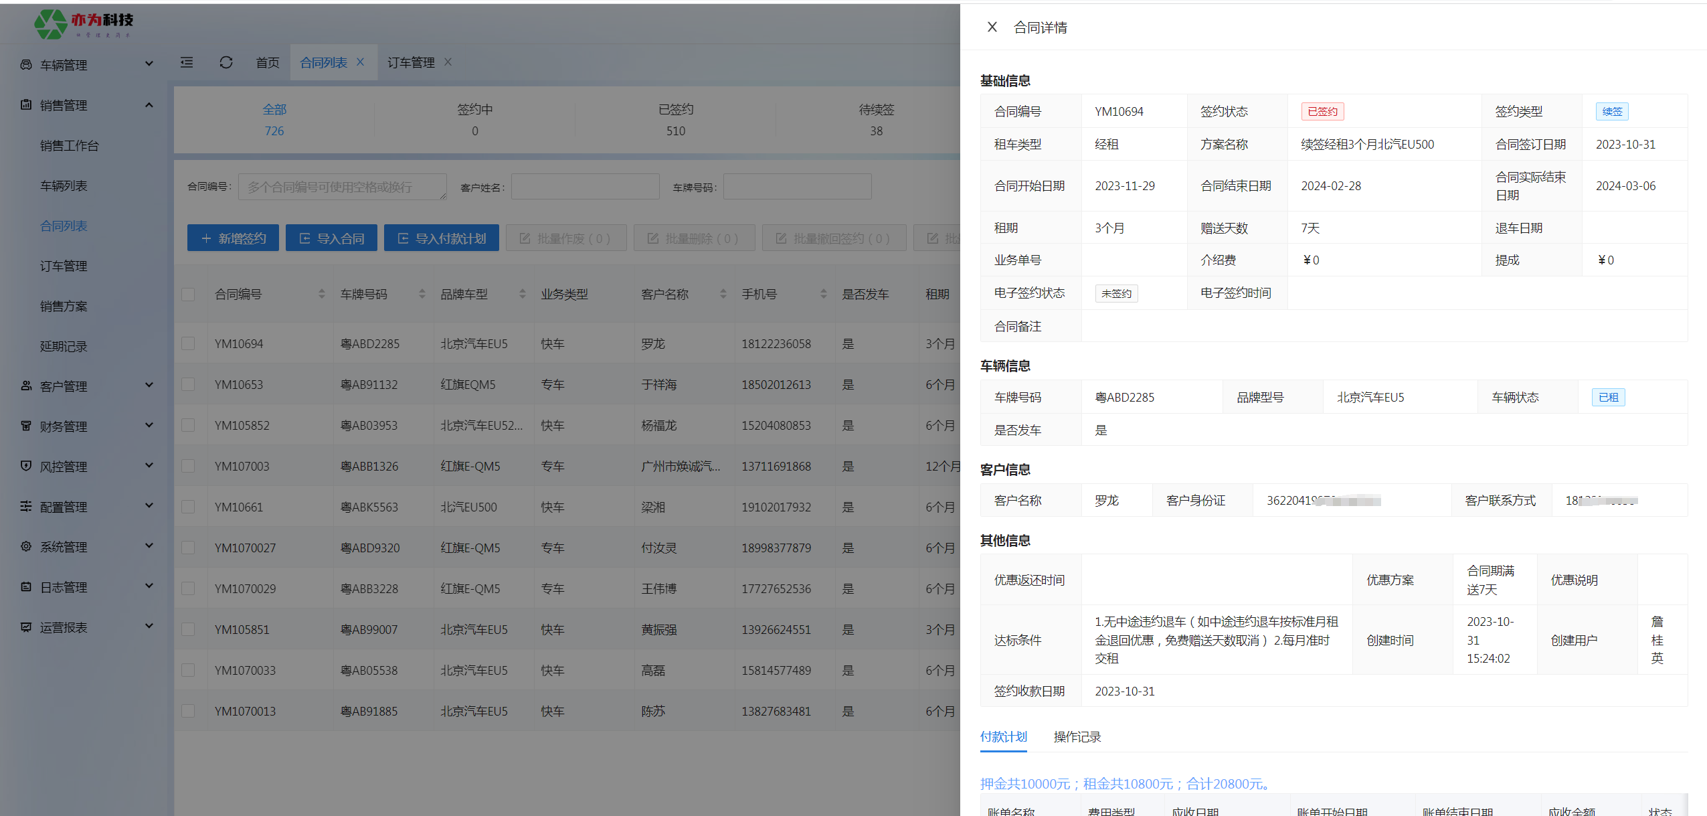Close the 合同列表 tab with its X
Screen dimensions: 1707x816
pos(360,62)
